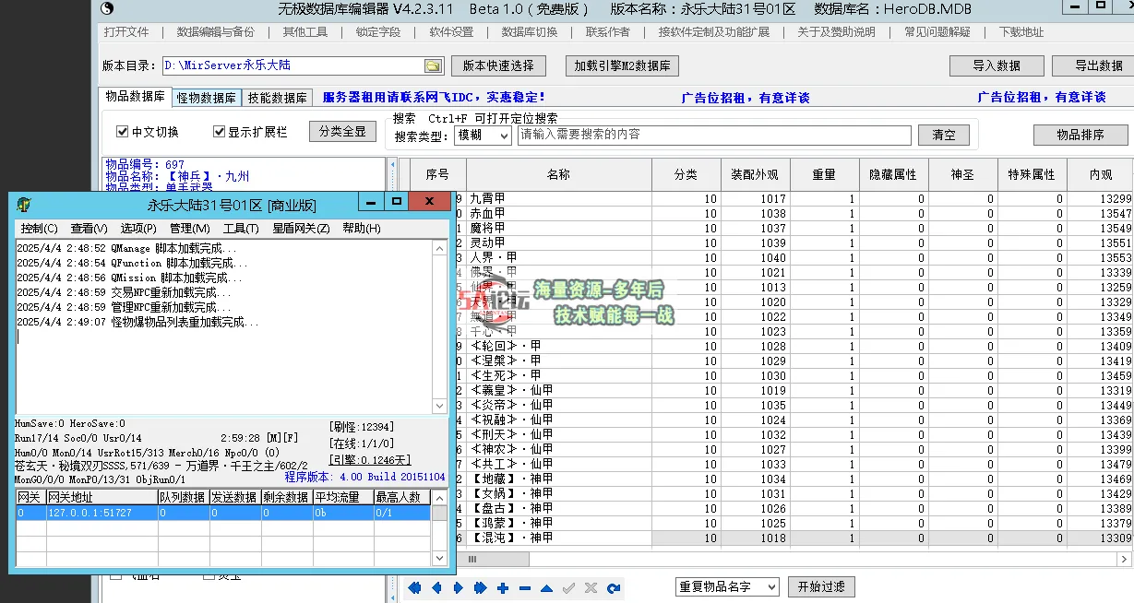Viewport: 1134px width, 603px height.
Task: Go to previous record using navigator arrow
Action: point(436,587)
